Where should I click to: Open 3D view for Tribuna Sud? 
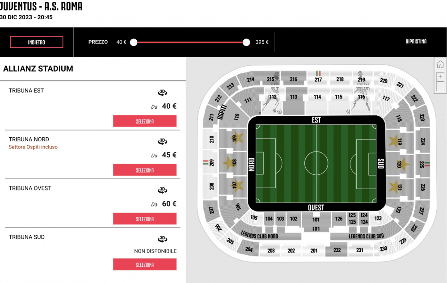coord(163,239)
